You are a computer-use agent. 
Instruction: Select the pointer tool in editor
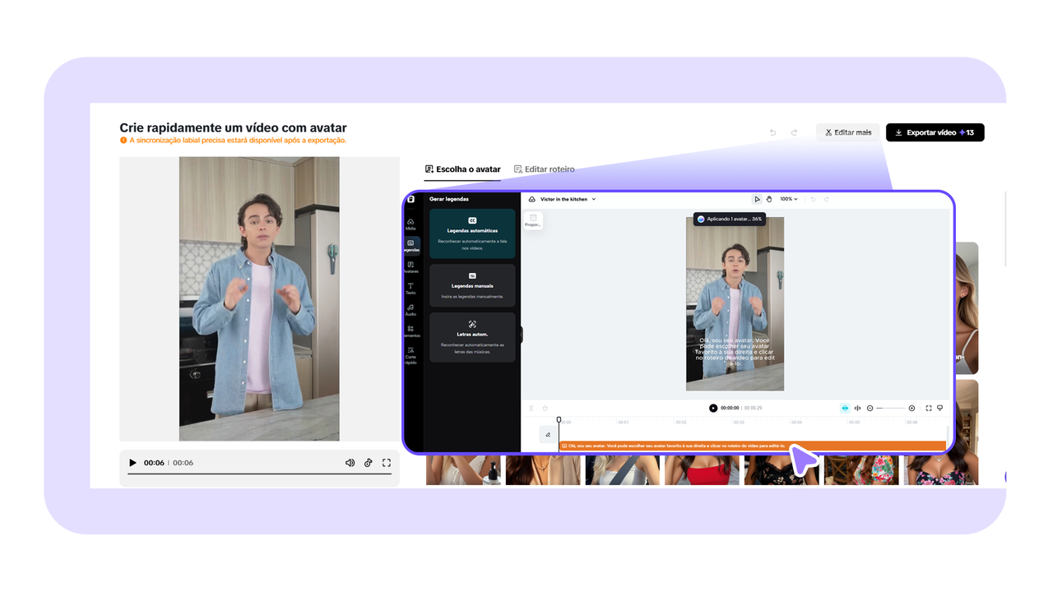click(757, 199)
